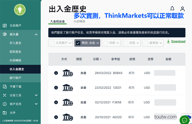192x124 pixels.
Task: Click reference number F3658
Action: click(x=117, y=102)
